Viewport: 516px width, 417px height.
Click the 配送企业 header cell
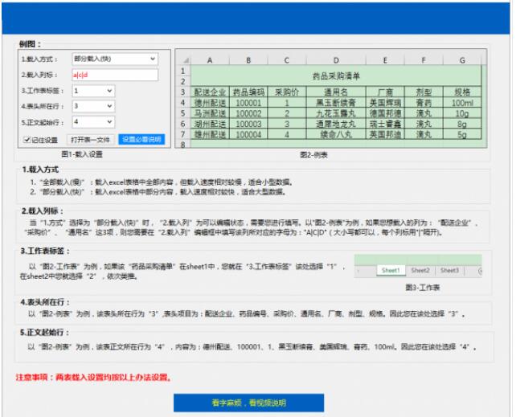210,92
